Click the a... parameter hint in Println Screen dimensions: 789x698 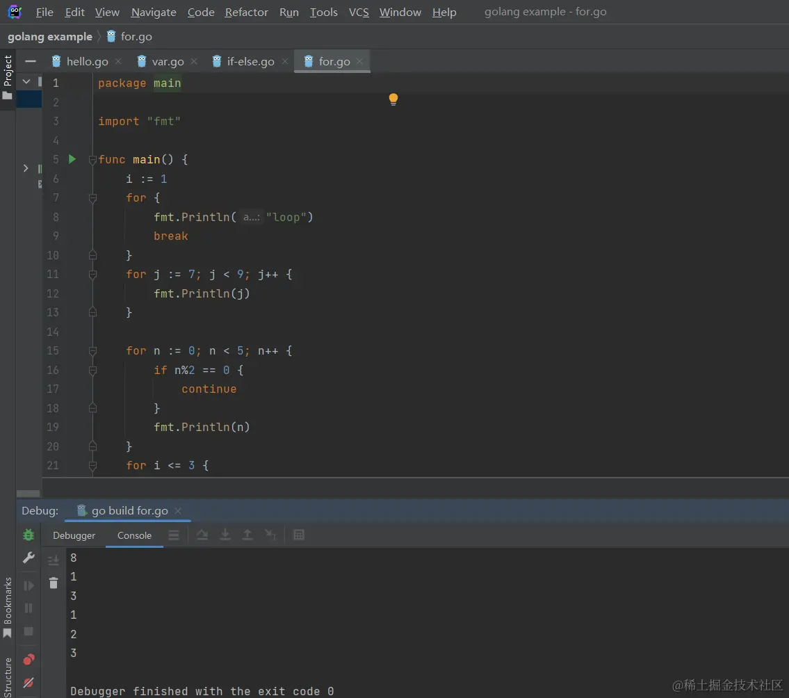[x=251, y=218]
